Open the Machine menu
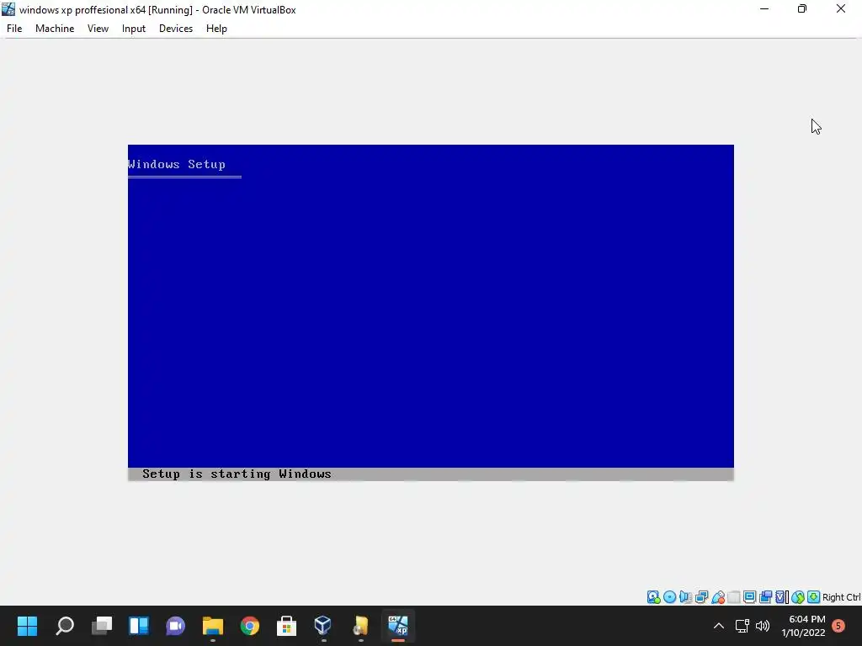The image size is (862, 646). pyautogui.click(x=55, y=29)
